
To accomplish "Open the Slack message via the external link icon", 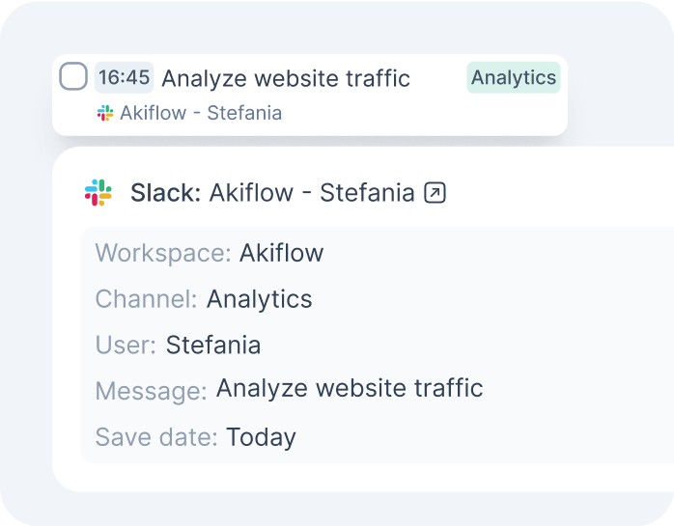I will 435,192.
